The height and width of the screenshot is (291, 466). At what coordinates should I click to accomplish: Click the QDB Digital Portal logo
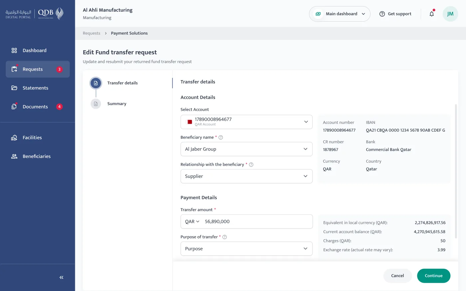coord(35,14)
